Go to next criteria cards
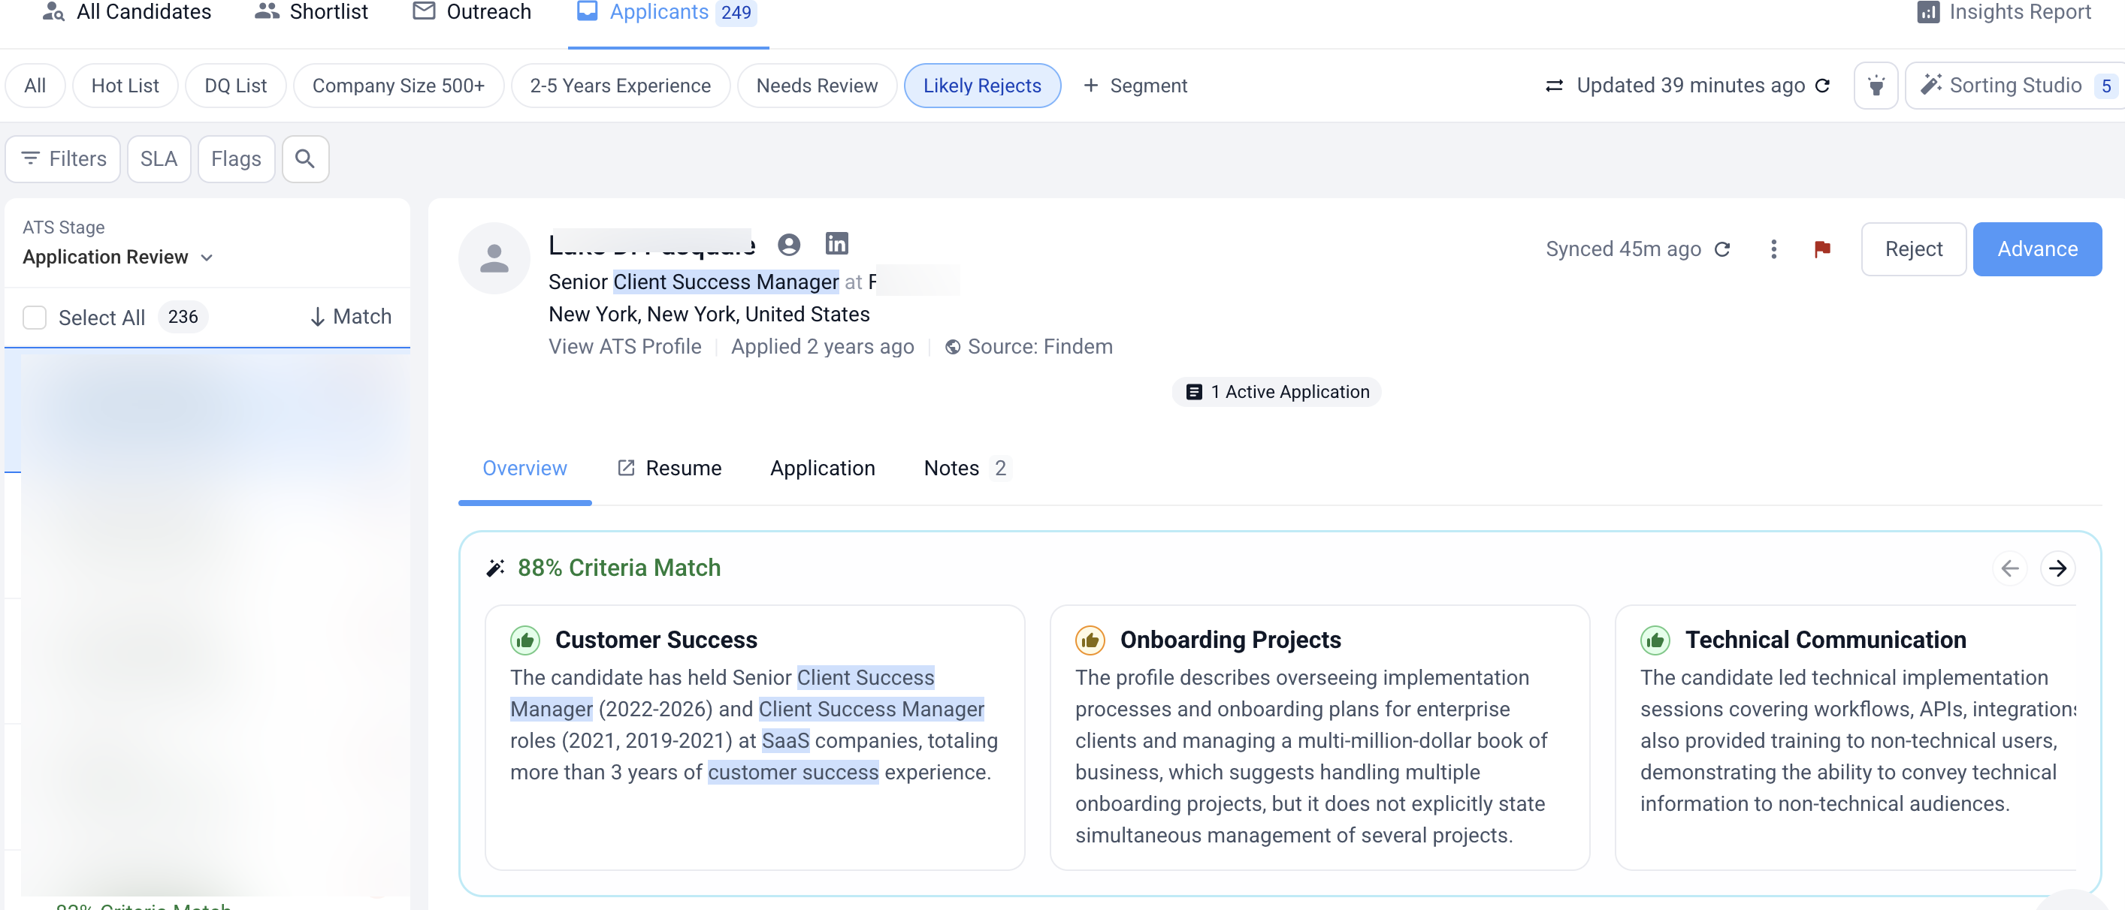Viewport: 2125px width, 910px height. (2057, 569)
